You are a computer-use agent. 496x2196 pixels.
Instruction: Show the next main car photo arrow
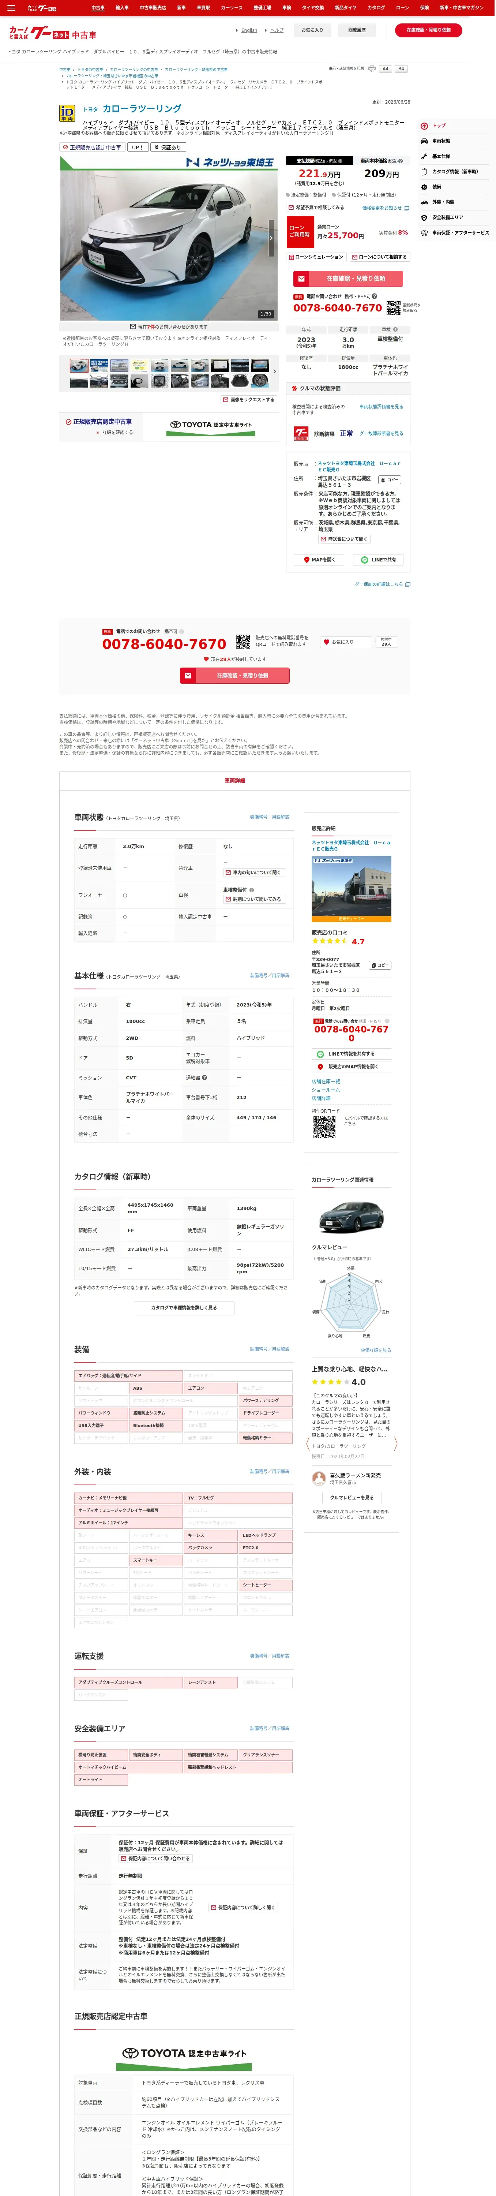(271, 238)
